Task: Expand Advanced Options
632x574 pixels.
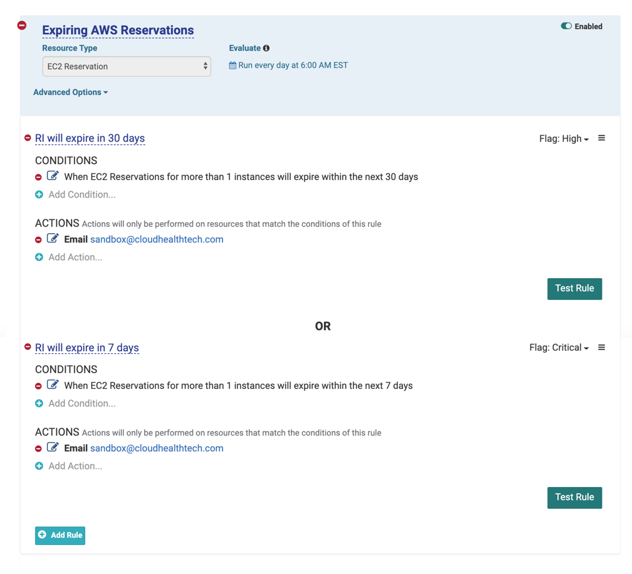Action: 70,92
